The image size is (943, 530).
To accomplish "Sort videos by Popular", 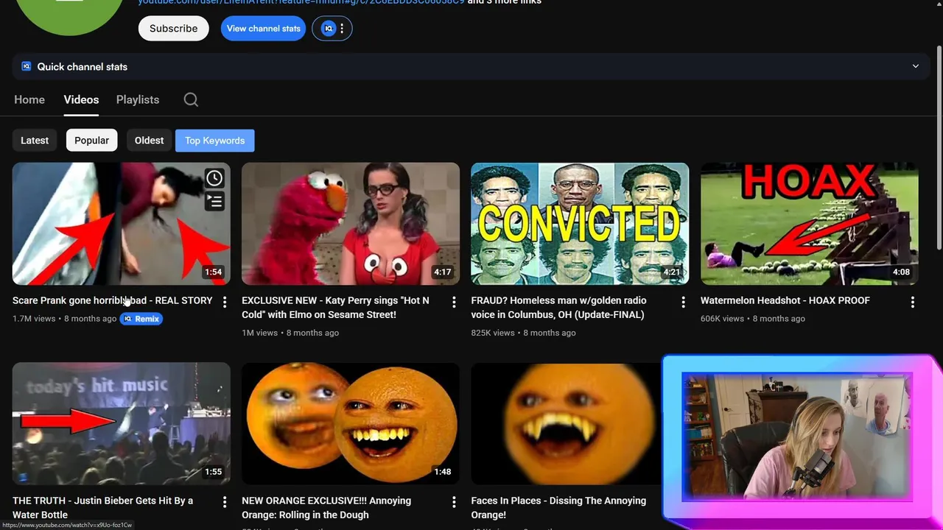I will 92,141.
